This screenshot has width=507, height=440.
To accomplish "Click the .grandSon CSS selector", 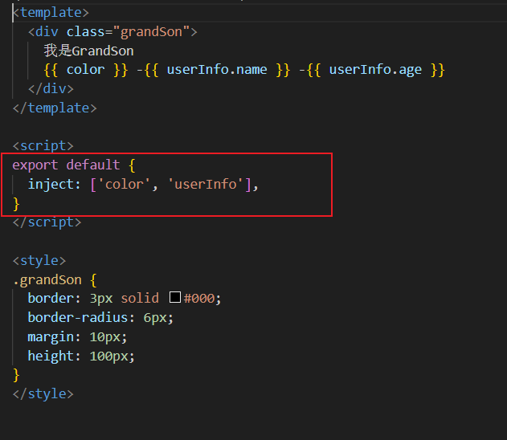I will [x=47, y=279].
